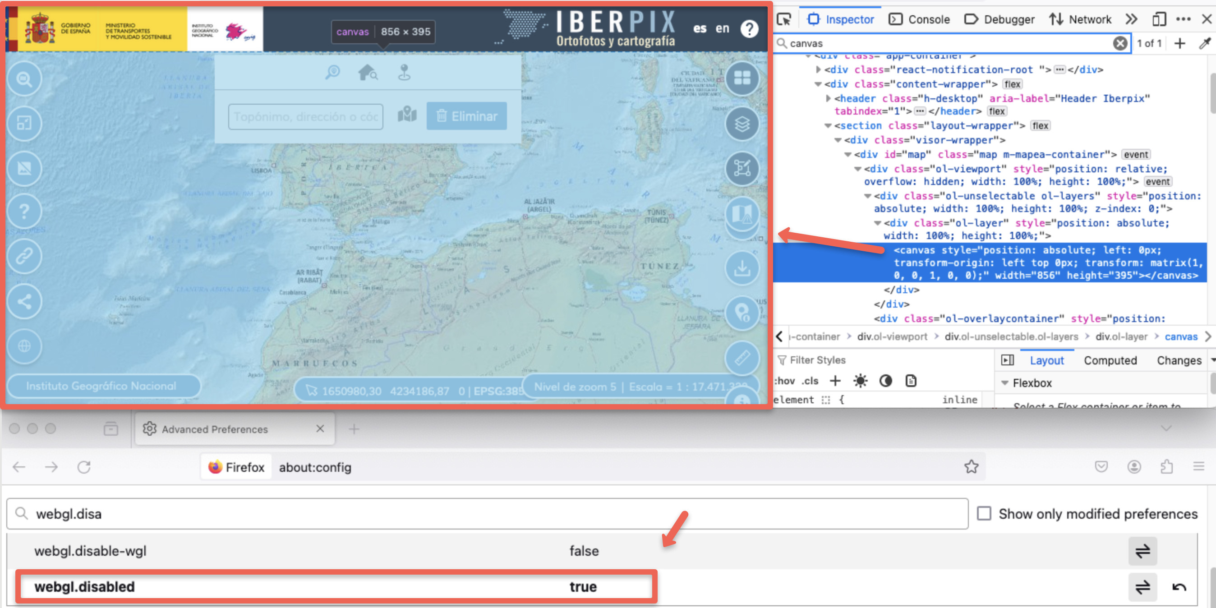The height and width of the screenshot is (608, 1216).
Task: Open the Computed tab
Action: click(1110, 360)
